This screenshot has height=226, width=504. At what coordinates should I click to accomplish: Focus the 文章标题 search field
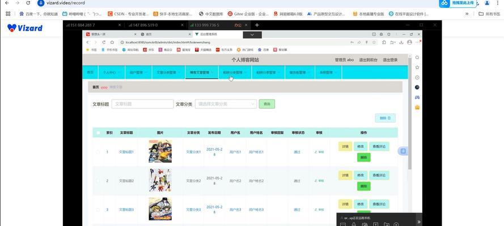(142, 104)
